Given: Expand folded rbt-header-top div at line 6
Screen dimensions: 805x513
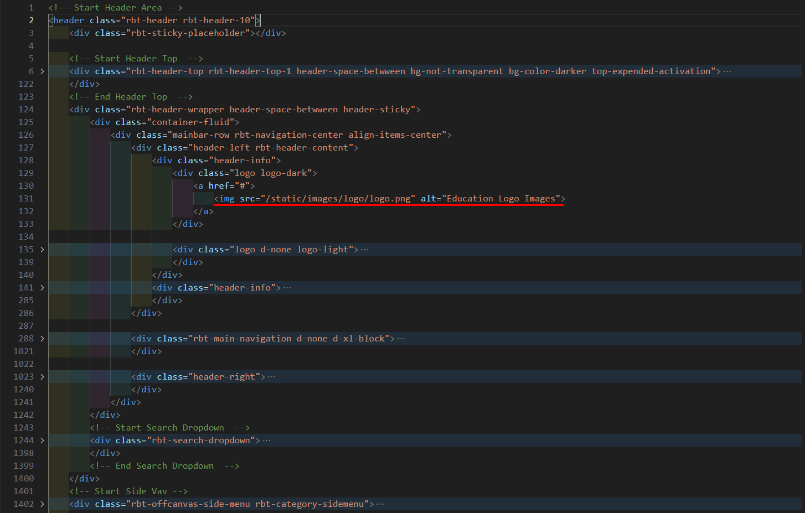Looking at the screenshot, I should pyautogui.click(x=42, y=71).
